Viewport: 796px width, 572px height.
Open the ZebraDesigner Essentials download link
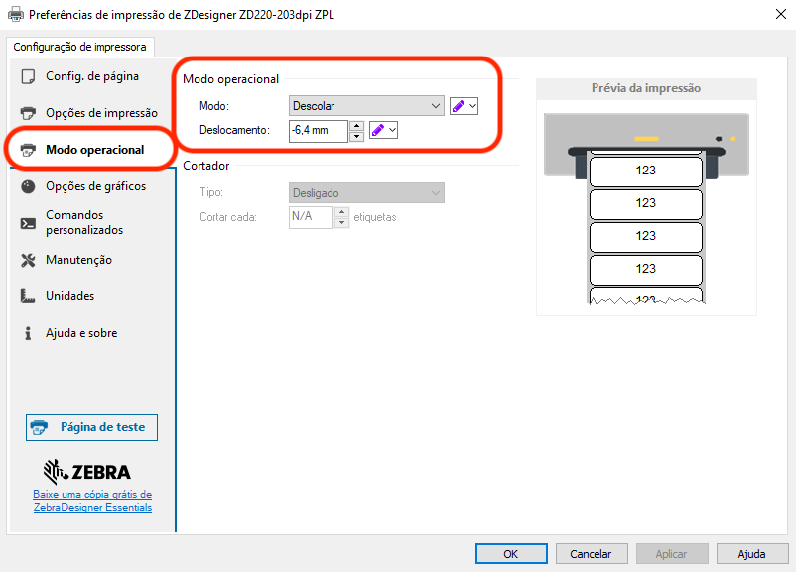click(x=92, y=501)
